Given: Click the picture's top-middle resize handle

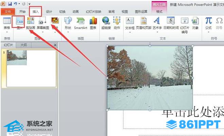Looking at the screenshot, I should tap(150, 46).
